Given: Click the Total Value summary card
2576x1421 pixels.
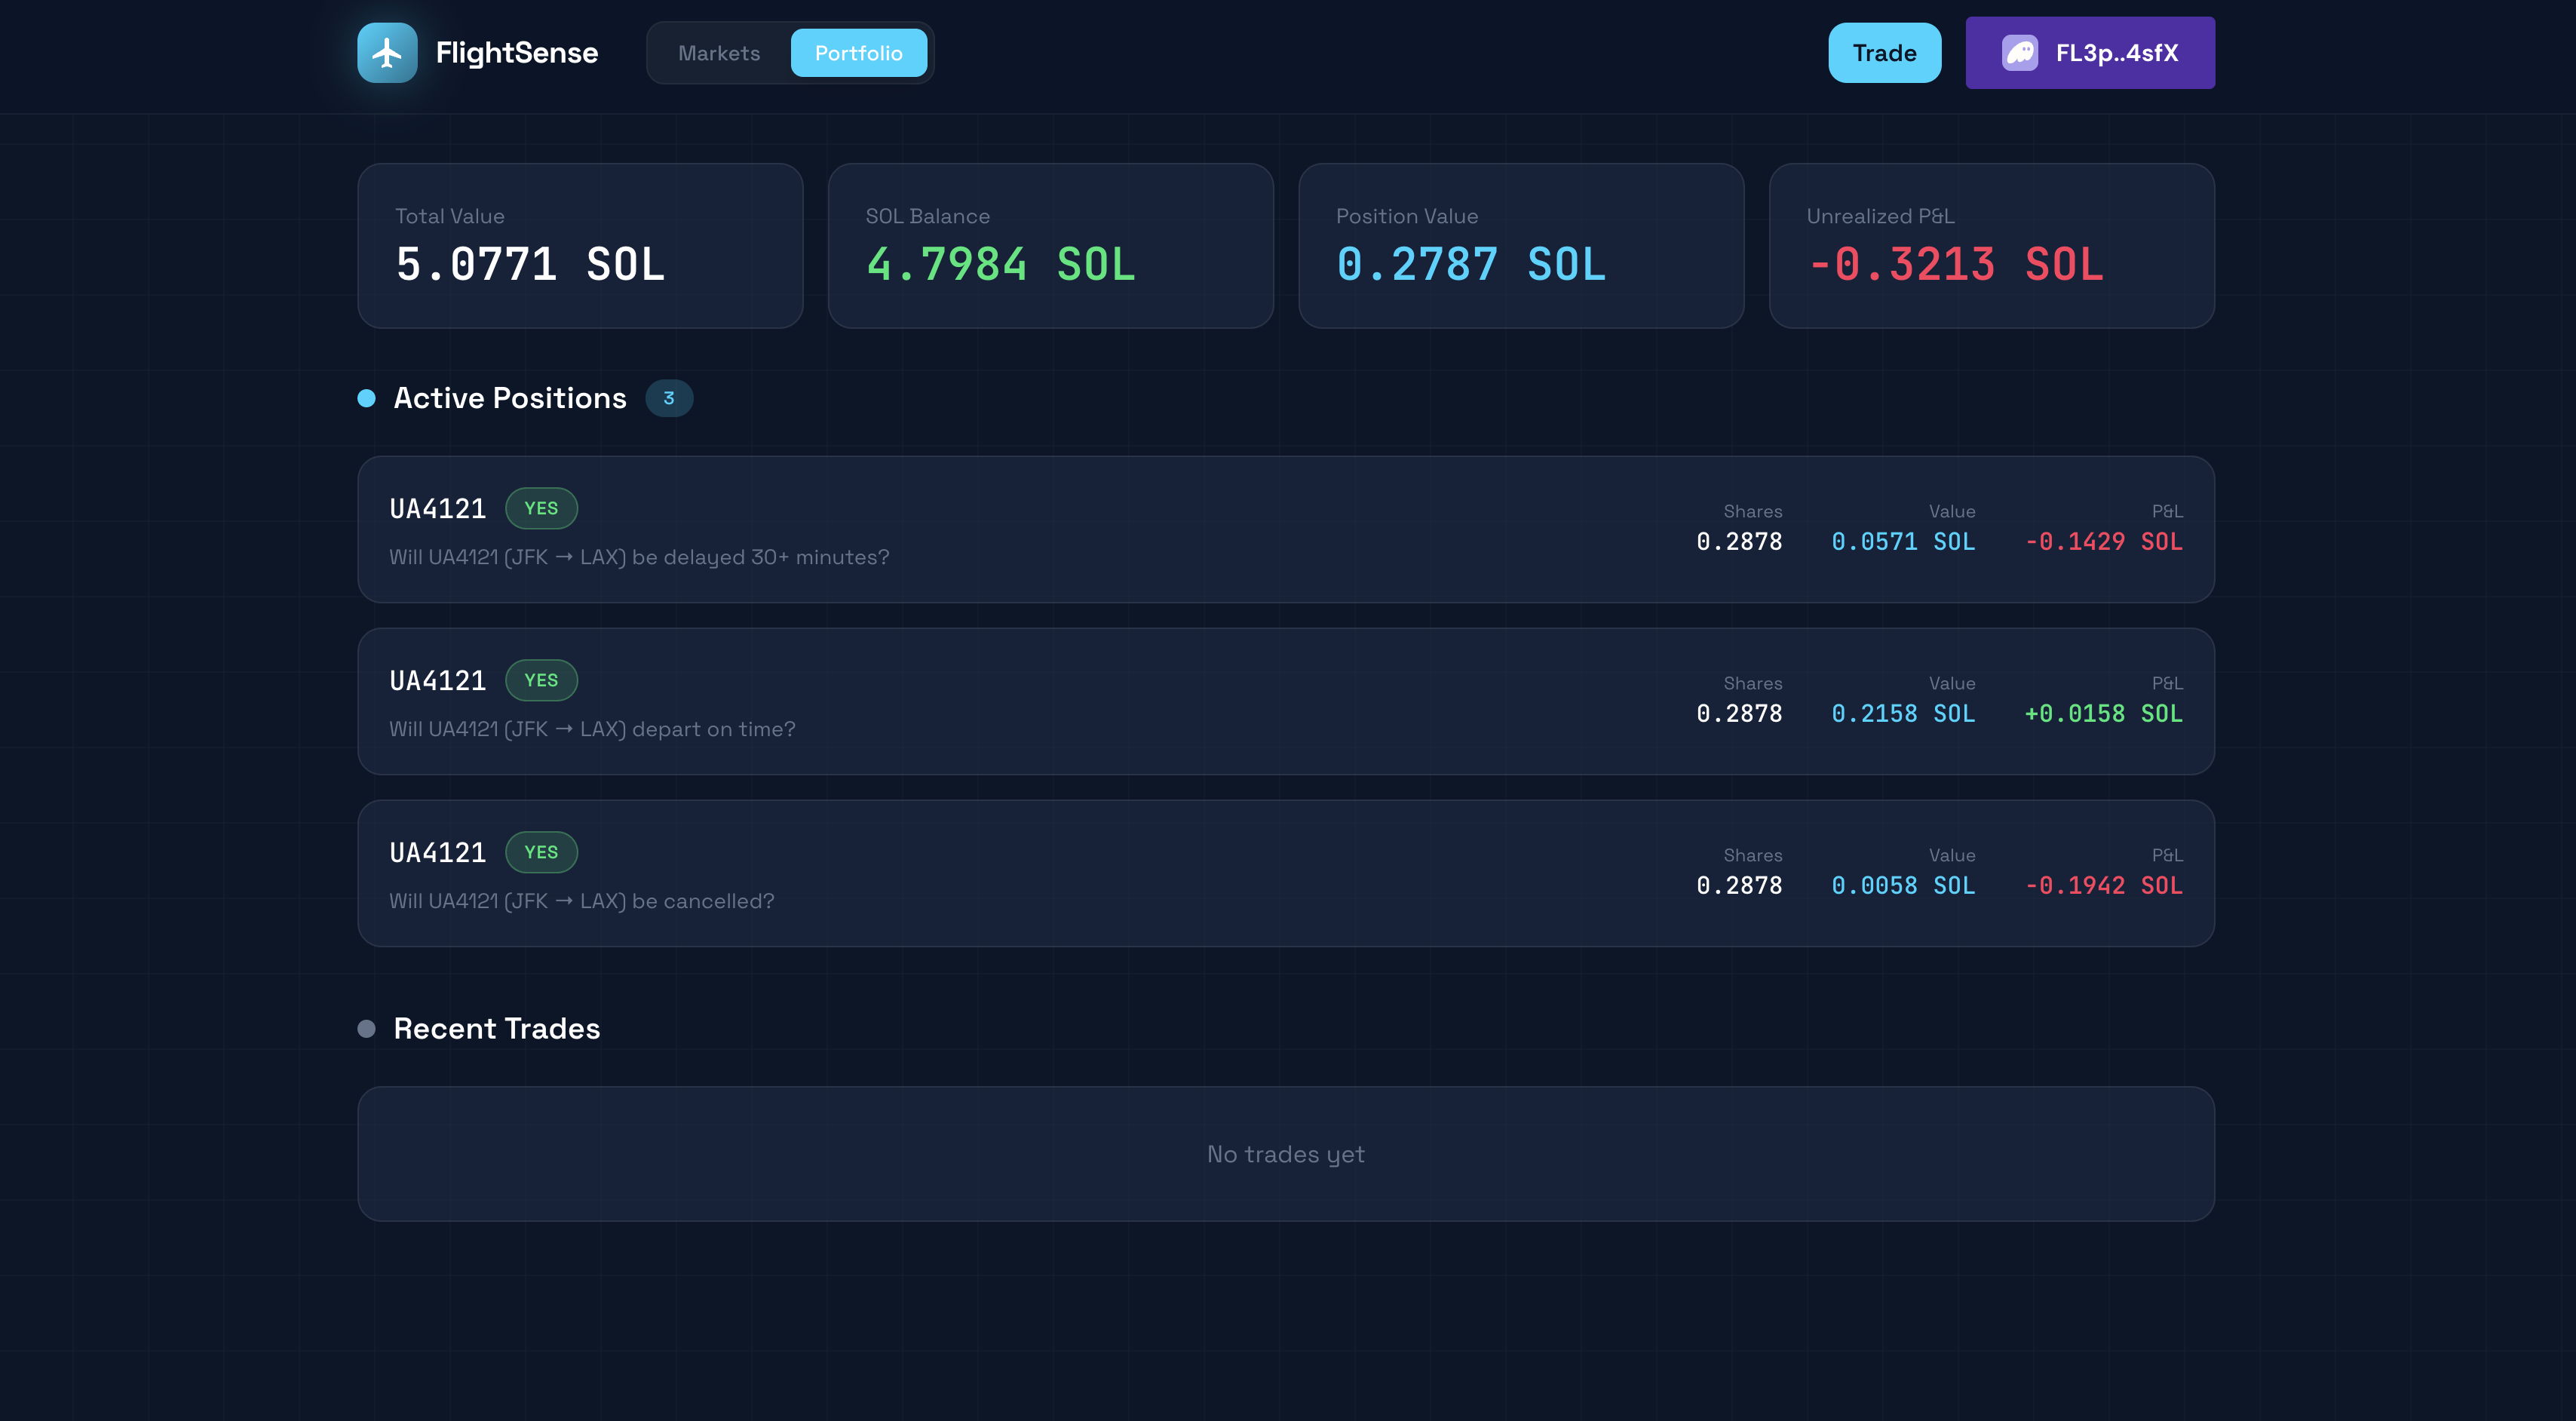Looking at the screenshot, I should tap(580, 246).
